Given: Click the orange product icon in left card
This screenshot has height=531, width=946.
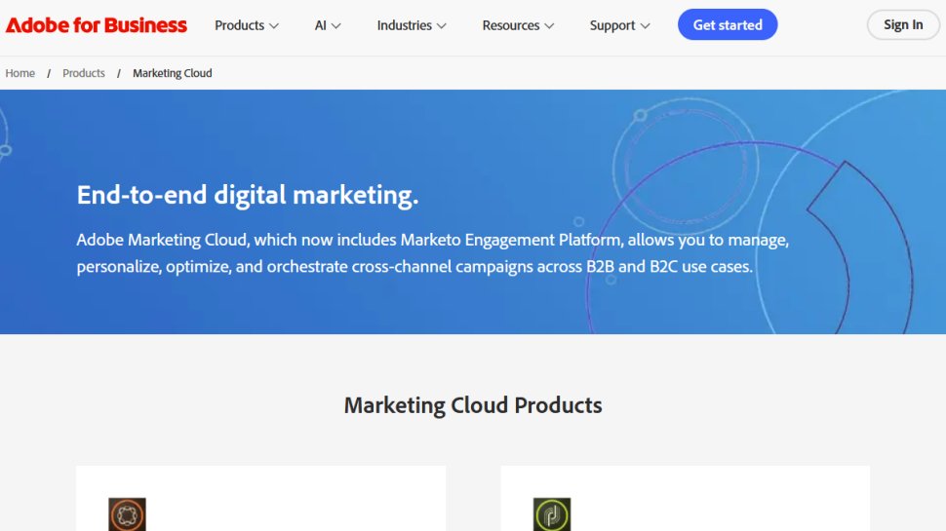Looking at the screenshot, I should (127, 514).
